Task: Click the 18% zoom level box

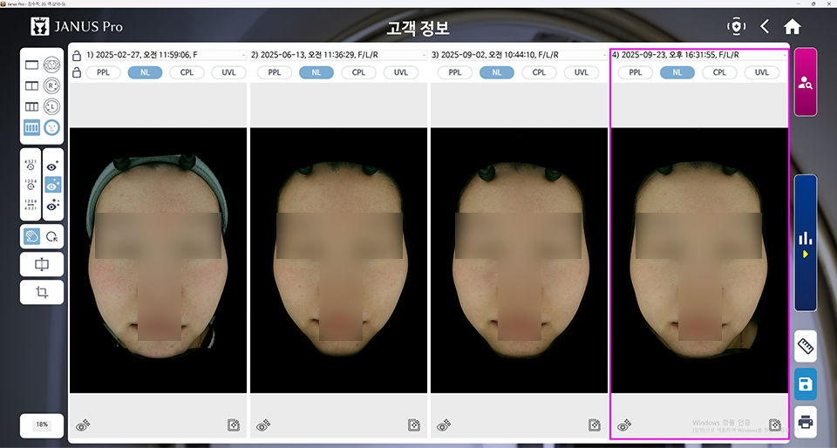Action: 42,425
